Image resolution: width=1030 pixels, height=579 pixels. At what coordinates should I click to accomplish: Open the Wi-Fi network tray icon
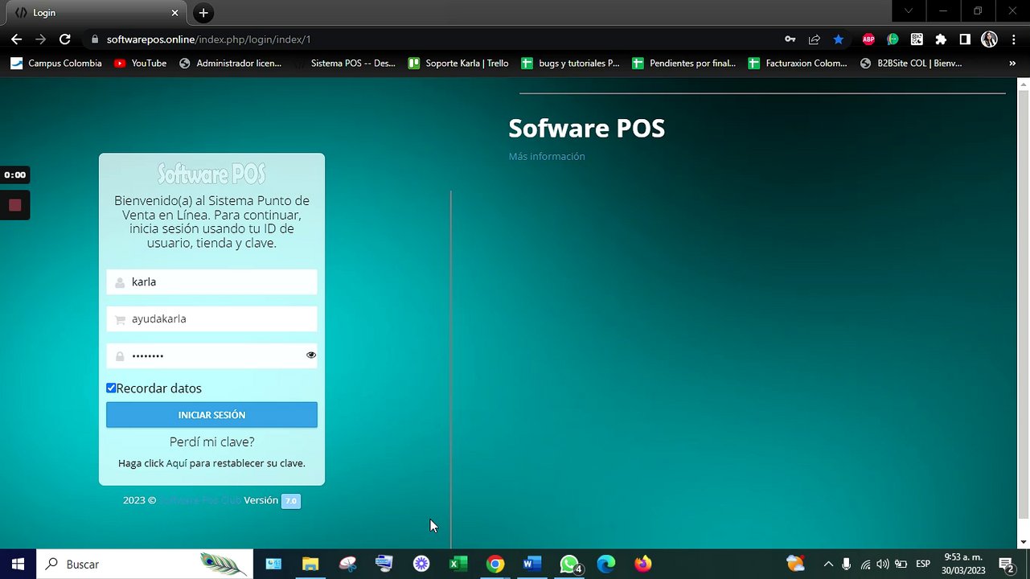[865, 564]
